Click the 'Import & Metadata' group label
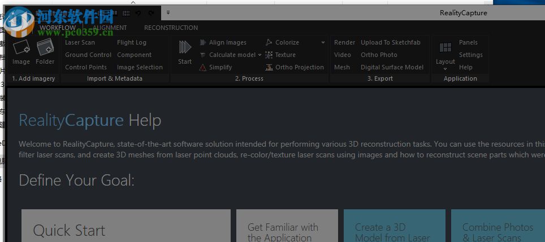545x242 pixels. (115, 78)
